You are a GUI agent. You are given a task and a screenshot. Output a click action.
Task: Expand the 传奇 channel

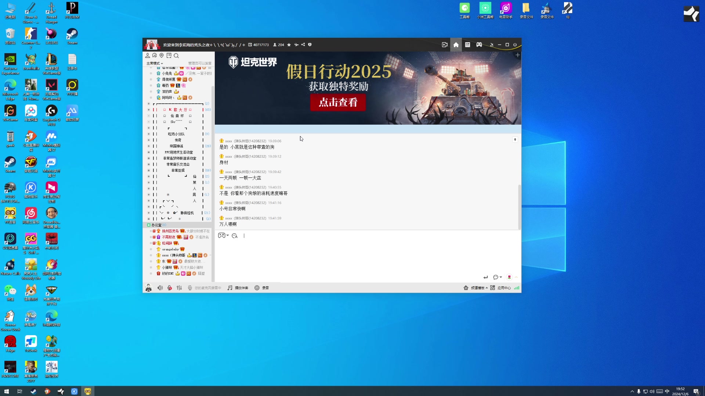tap(149, 140)
